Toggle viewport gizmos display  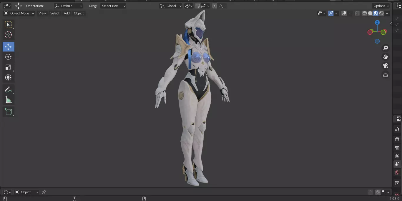(331, 13)
